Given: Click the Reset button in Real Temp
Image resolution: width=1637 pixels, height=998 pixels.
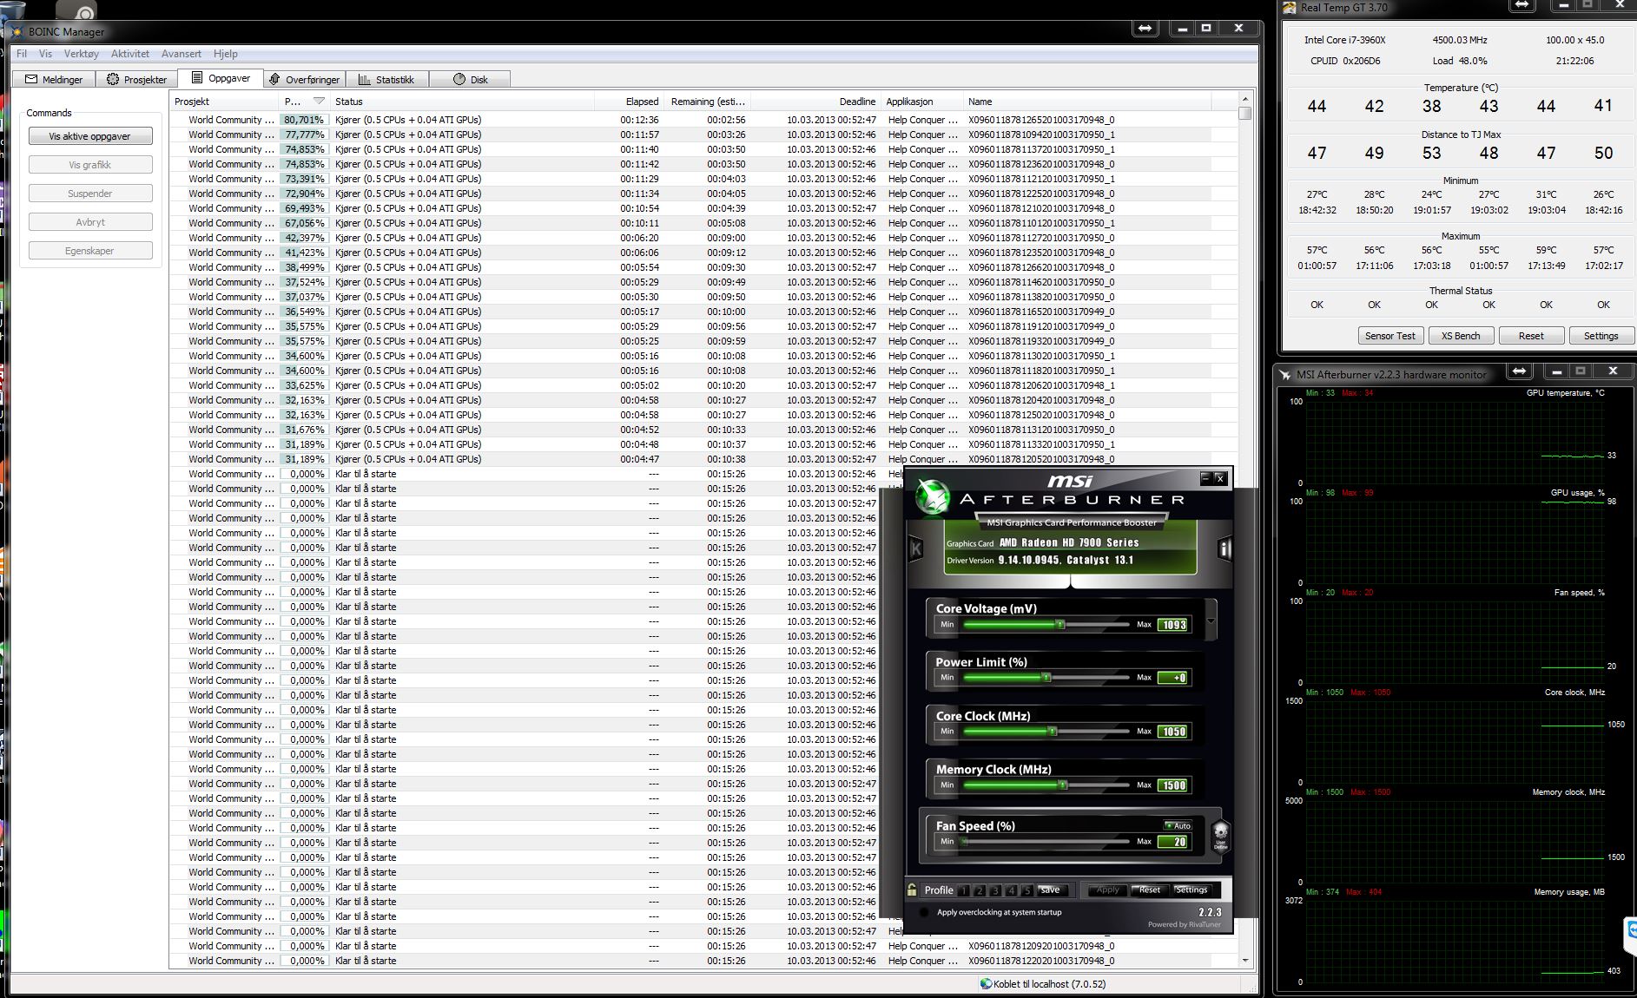Looking at the screenshot, I should (x=1531, y=336).
